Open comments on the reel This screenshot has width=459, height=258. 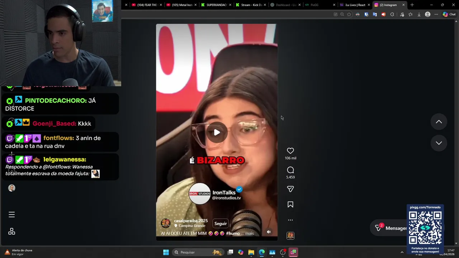tap(290, 170)
